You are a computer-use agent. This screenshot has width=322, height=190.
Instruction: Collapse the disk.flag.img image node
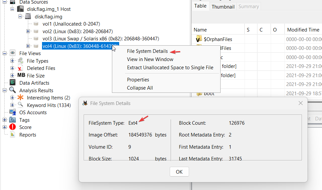click(20, 16)
